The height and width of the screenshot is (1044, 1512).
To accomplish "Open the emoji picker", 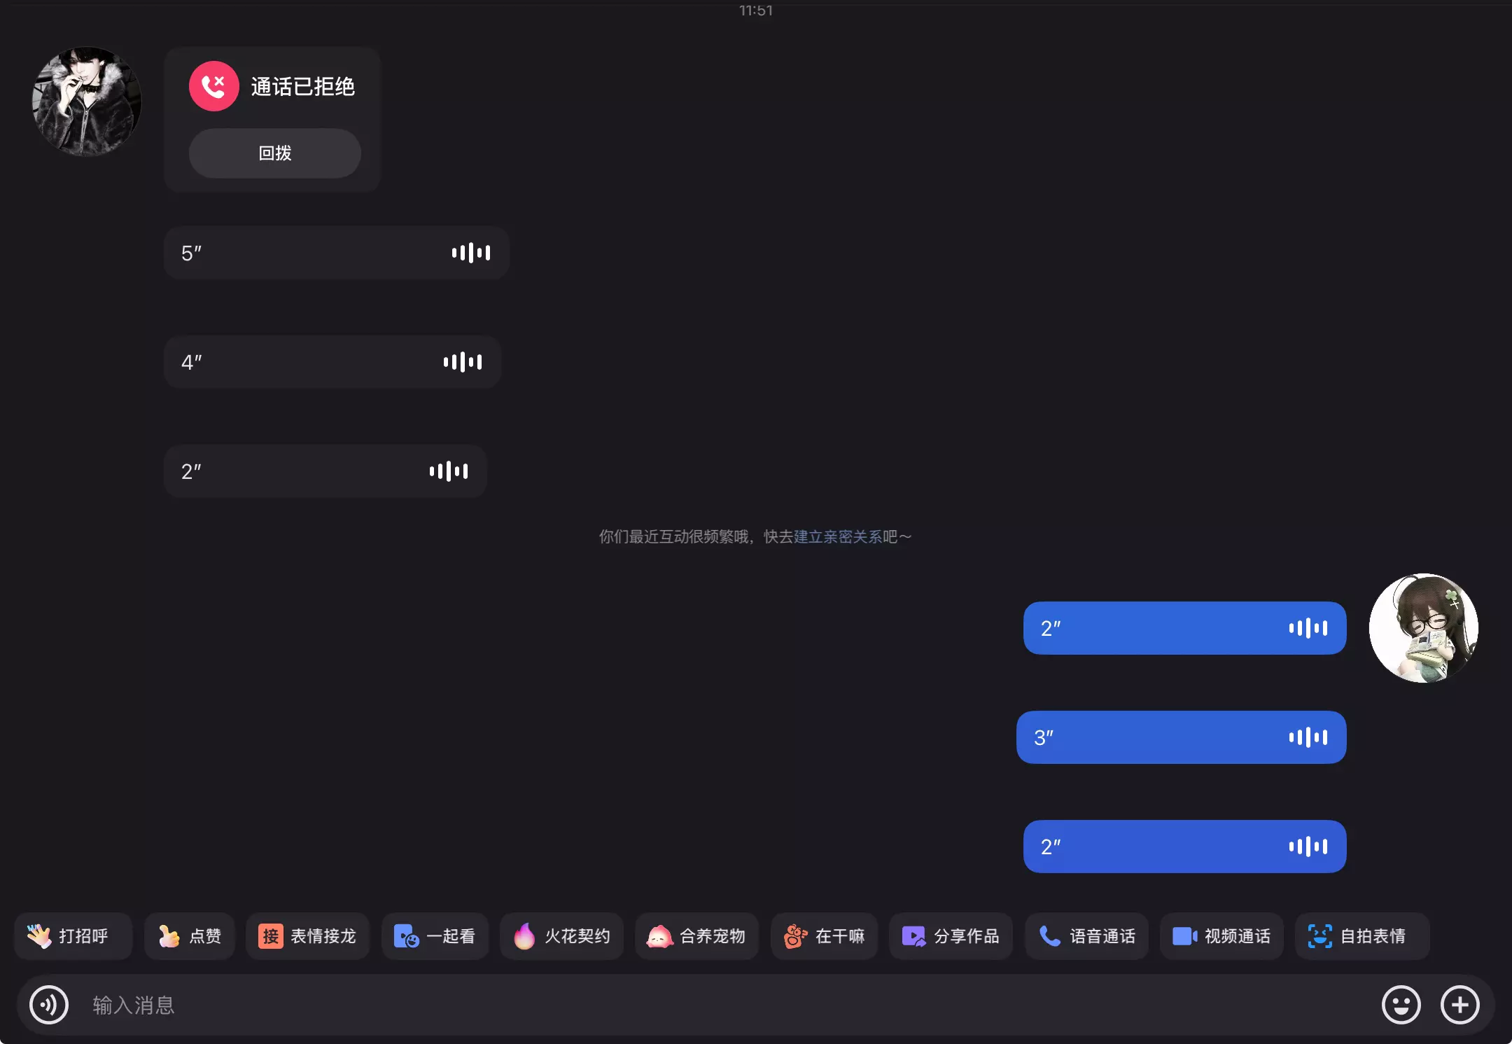I will 1401,1005.
